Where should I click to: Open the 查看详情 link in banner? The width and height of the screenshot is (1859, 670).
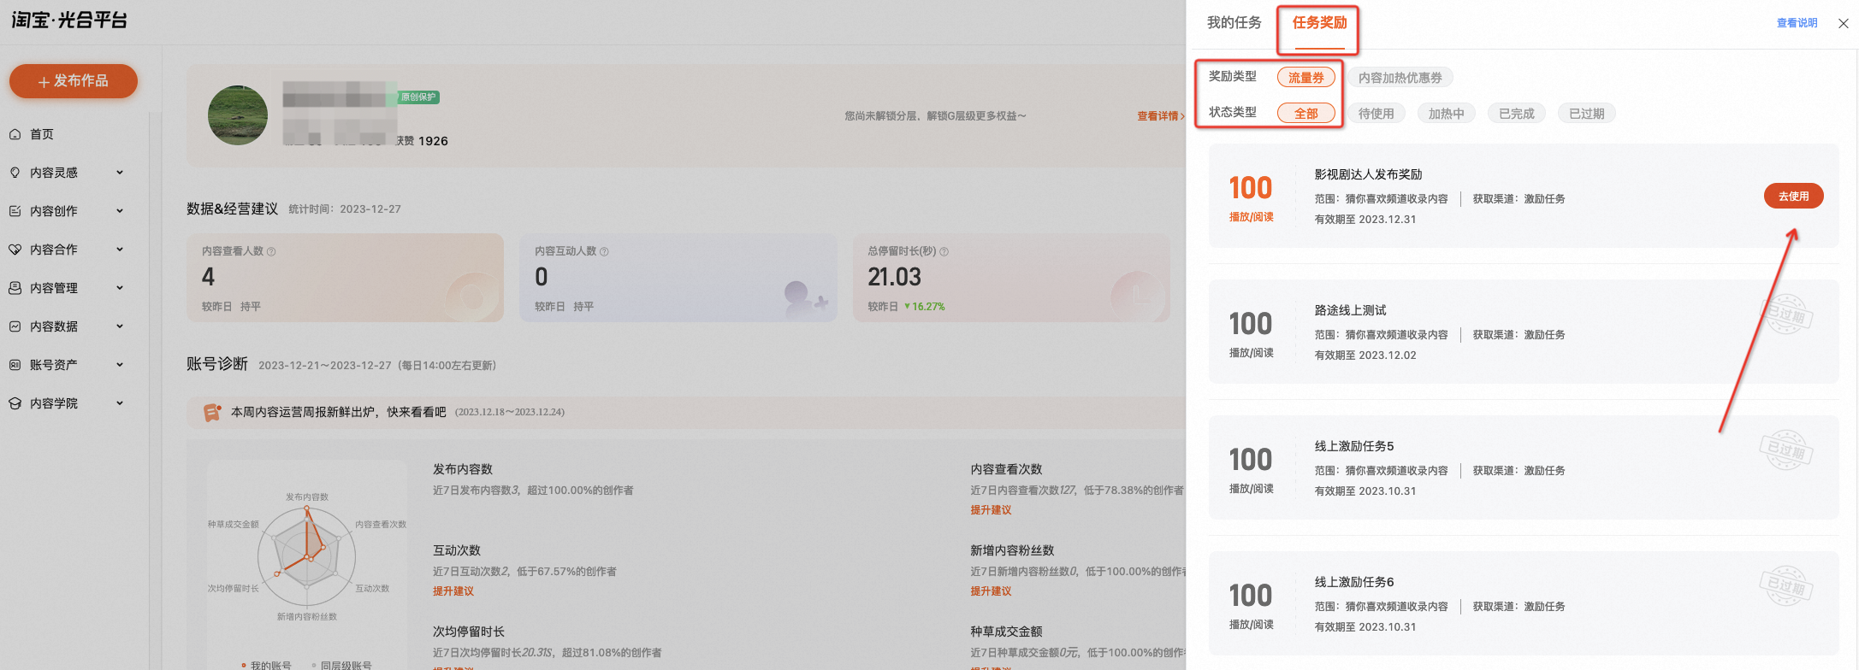pyautogui.click(x=1161, y=116)
